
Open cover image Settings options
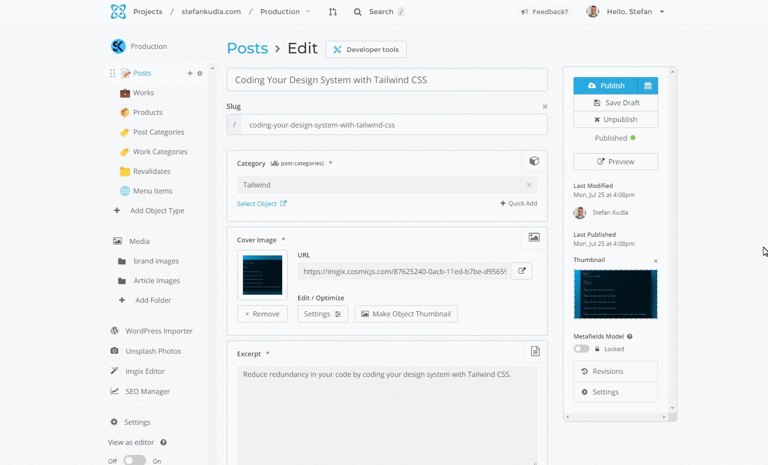(x=323, y=314)
